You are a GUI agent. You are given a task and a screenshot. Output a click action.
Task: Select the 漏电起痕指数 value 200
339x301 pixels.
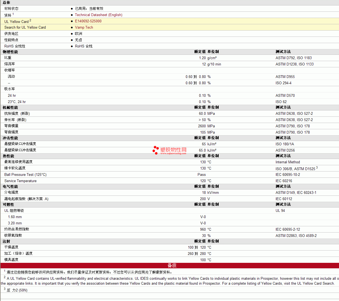click(203, 199)
